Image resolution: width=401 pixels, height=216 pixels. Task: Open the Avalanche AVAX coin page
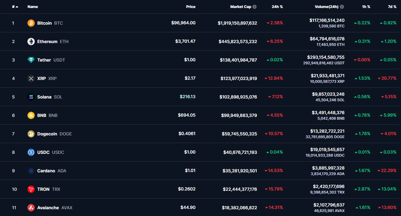[55, 208]
